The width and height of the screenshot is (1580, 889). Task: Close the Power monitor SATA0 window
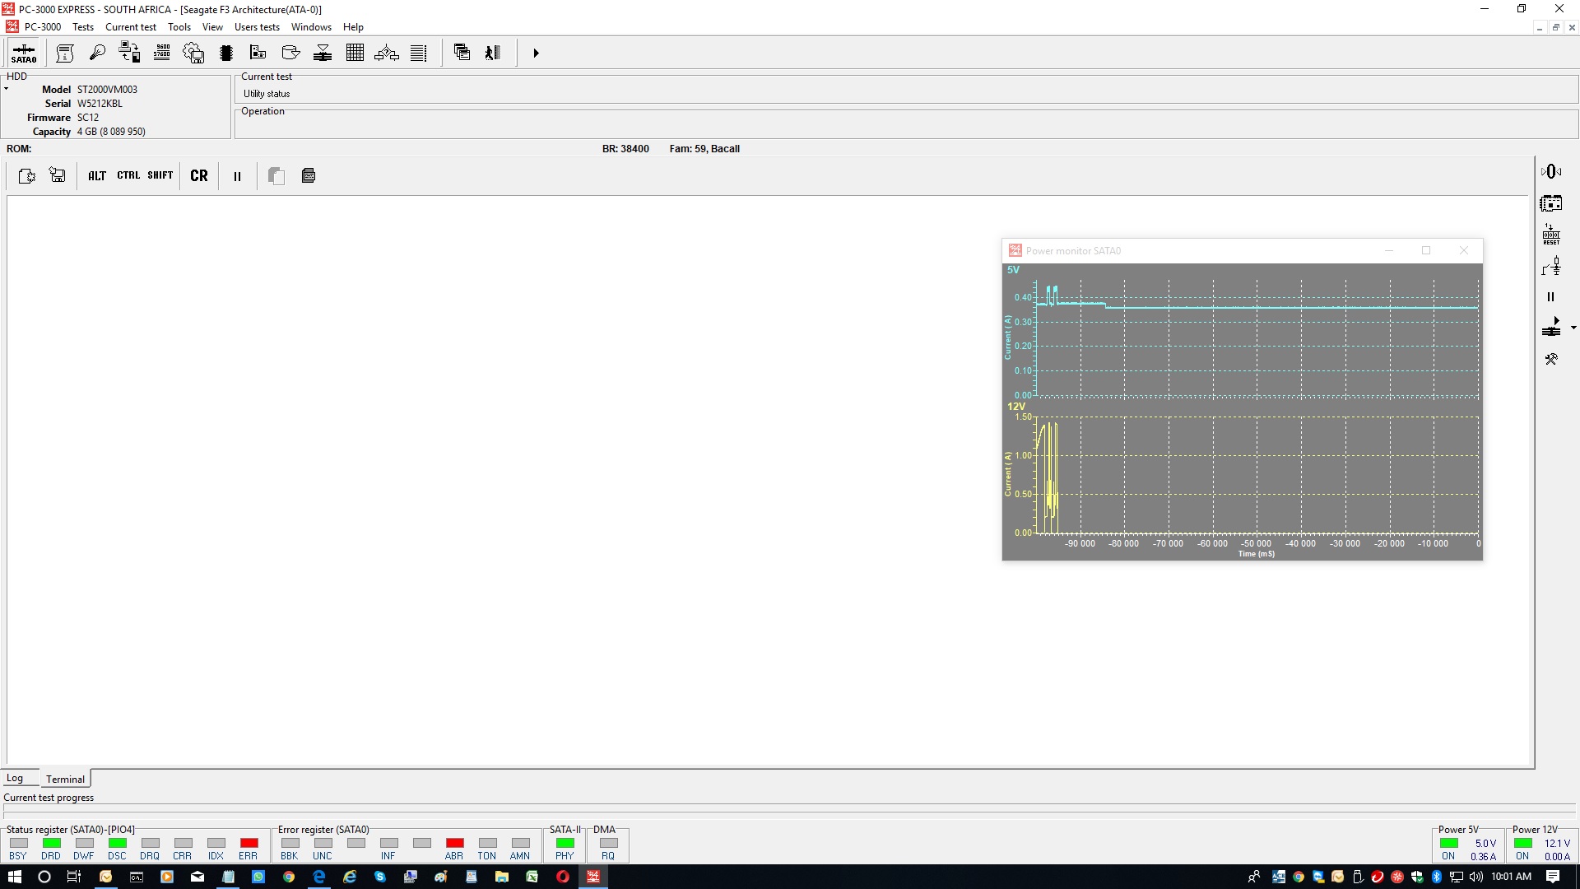(1464, 250)
